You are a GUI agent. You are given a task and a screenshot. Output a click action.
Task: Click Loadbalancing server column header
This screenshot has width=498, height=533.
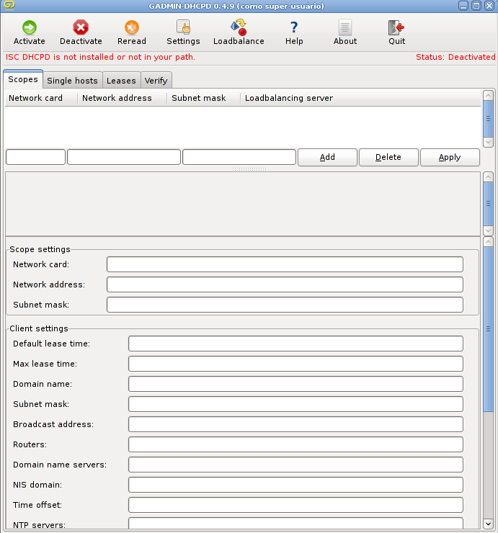pos(360,98)
